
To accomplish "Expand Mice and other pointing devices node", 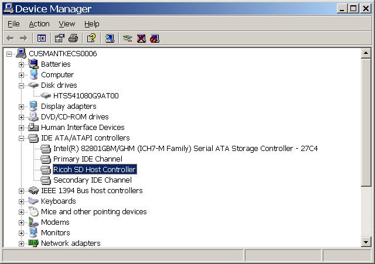I will (21, 212).
